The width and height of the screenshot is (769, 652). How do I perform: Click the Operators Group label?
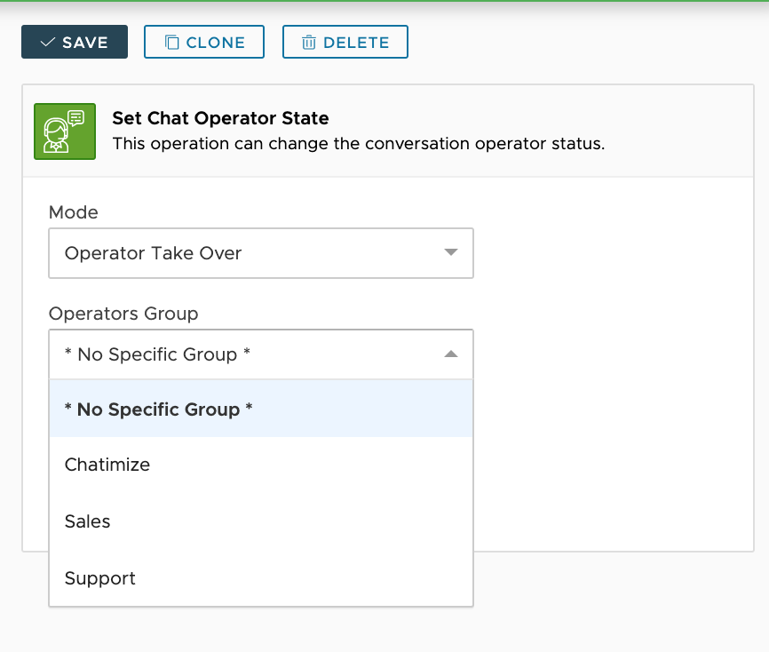click(123, 314)
